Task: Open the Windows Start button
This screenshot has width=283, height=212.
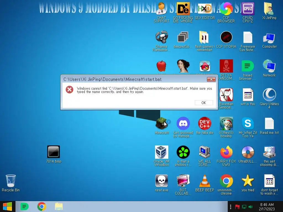Action: pyautogui.click(x=7, y=206)
